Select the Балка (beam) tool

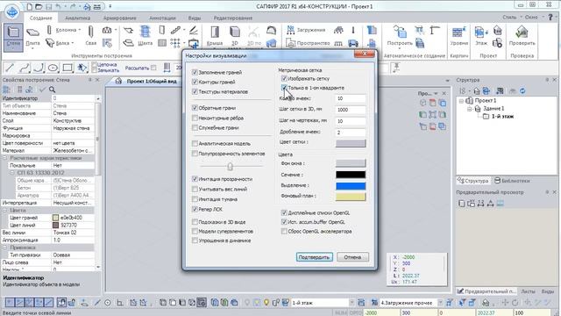pyautogui.click(x=60, y=43)
